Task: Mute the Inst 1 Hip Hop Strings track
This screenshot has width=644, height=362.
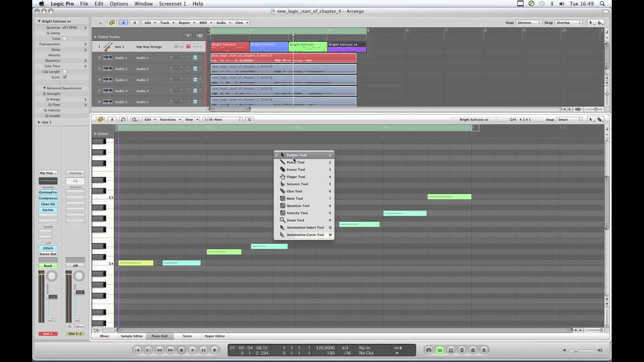Action: 195,47
